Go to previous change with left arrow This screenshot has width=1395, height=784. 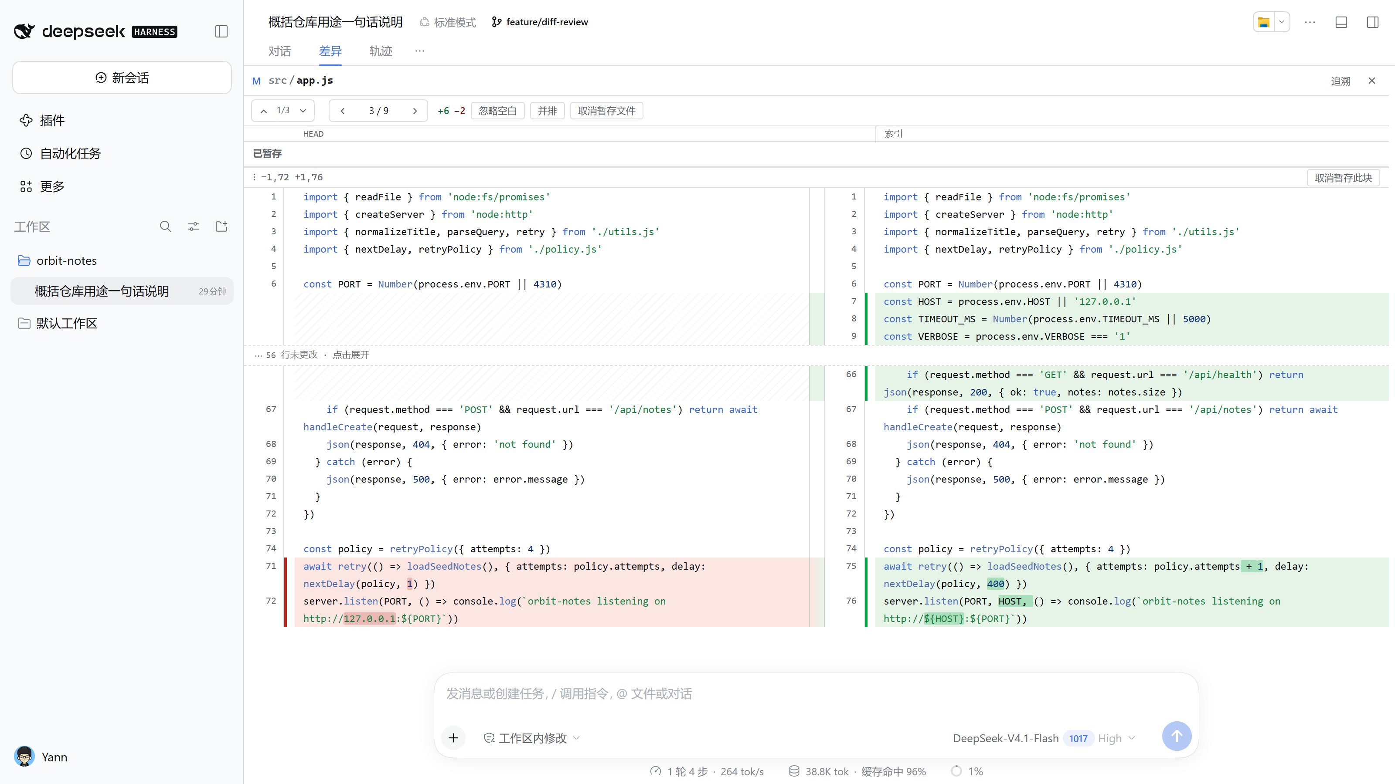[342, 111]
